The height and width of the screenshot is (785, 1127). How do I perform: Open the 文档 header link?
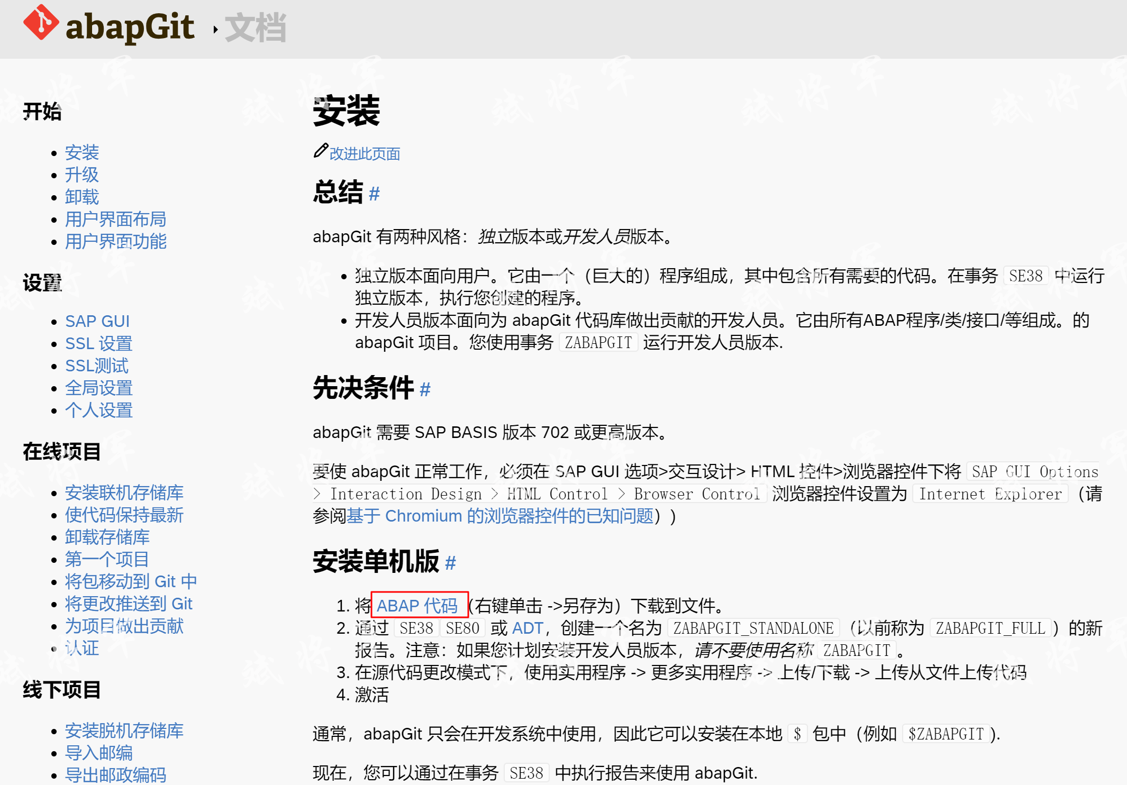[256, 28]
